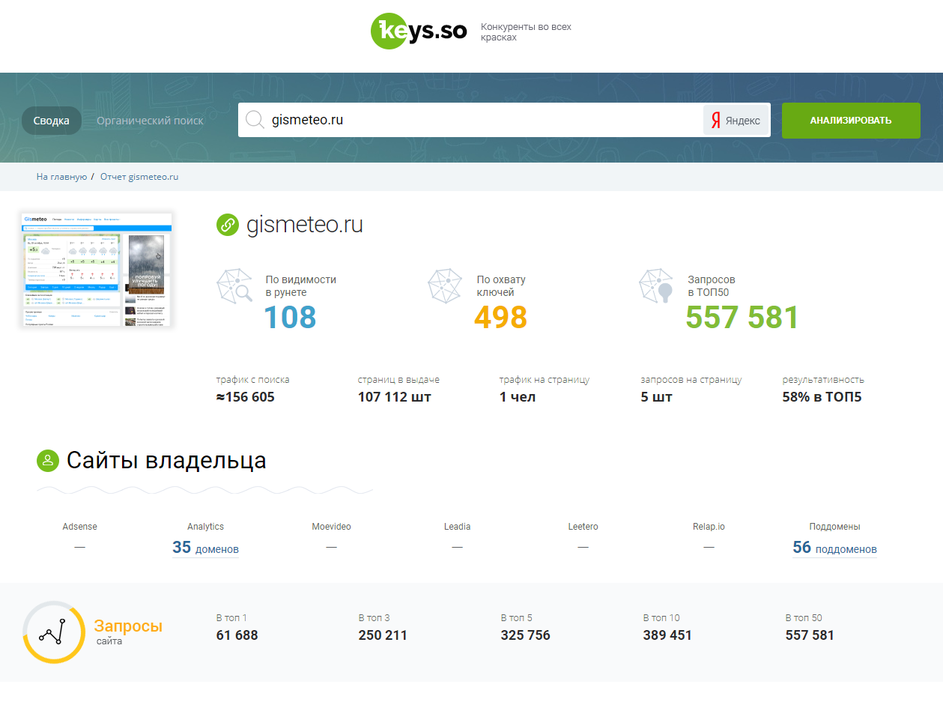Image resolution: width=943 pixels, height=714 pixels.
Task: Click В топ 10 value 389 451
Action: (667, 635)
